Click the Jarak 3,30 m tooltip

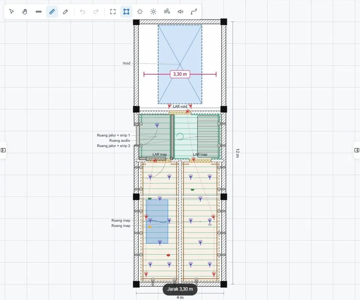pos(180,289)
